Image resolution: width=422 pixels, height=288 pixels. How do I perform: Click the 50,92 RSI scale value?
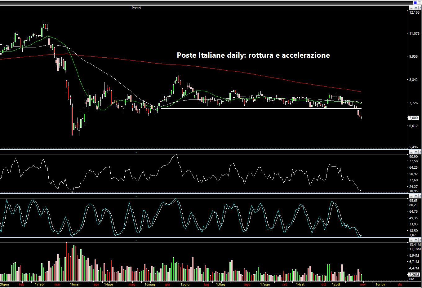pos(414,174)
